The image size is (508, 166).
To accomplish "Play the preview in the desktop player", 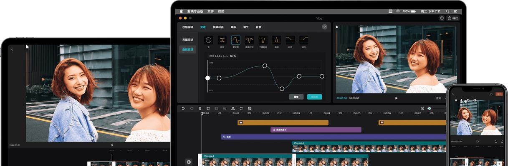I will pyautogui.click(x=396, y=98).
